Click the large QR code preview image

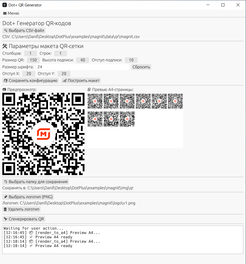pyautogui.click(x=43, y=134)
